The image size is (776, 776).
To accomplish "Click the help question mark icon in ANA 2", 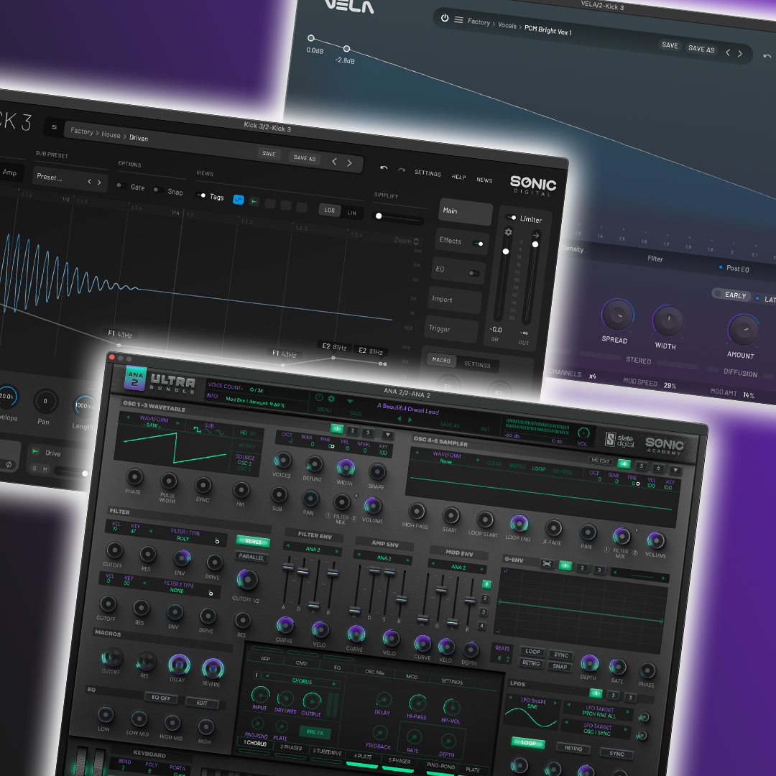I will coord(319,397).
